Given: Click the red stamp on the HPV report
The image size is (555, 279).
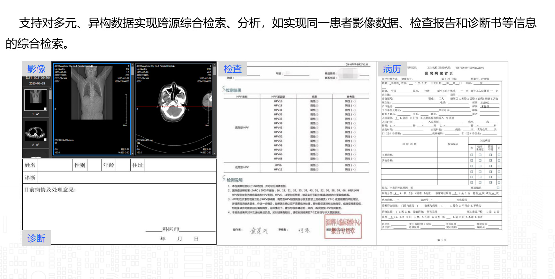Looking at the screenshot, I should (x=343, y=227).
